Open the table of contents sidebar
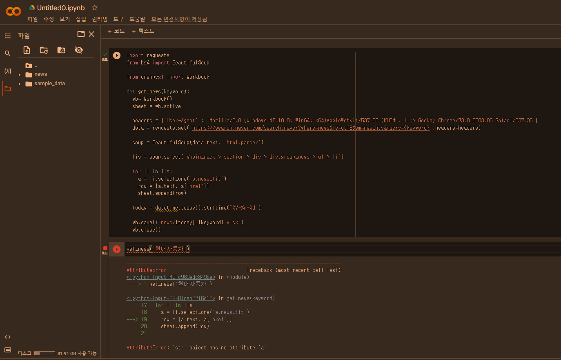Viewport: 561px width, 360px height. [x=7, y=36]
